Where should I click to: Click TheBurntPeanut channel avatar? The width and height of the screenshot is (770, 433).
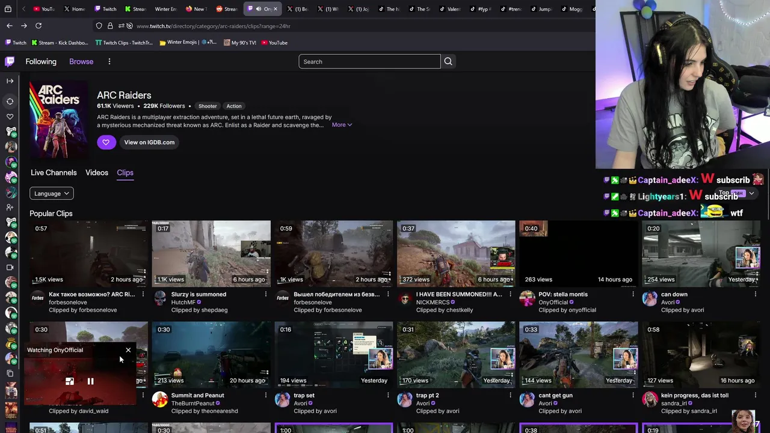[160, 399]
